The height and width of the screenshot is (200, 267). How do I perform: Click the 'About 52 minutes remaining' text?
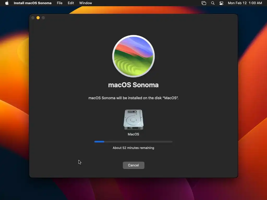[133, 148]
